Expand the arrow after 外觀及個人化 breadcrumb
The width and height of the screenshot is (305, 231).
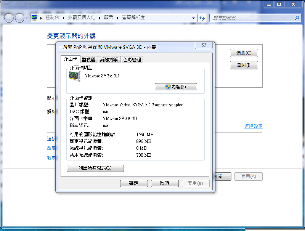100,18
